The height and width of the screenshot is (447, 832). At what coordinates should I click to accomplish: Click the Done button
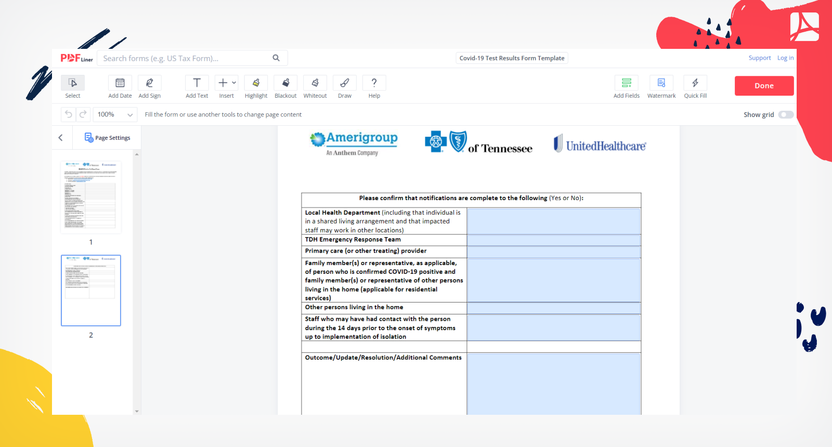764,86
